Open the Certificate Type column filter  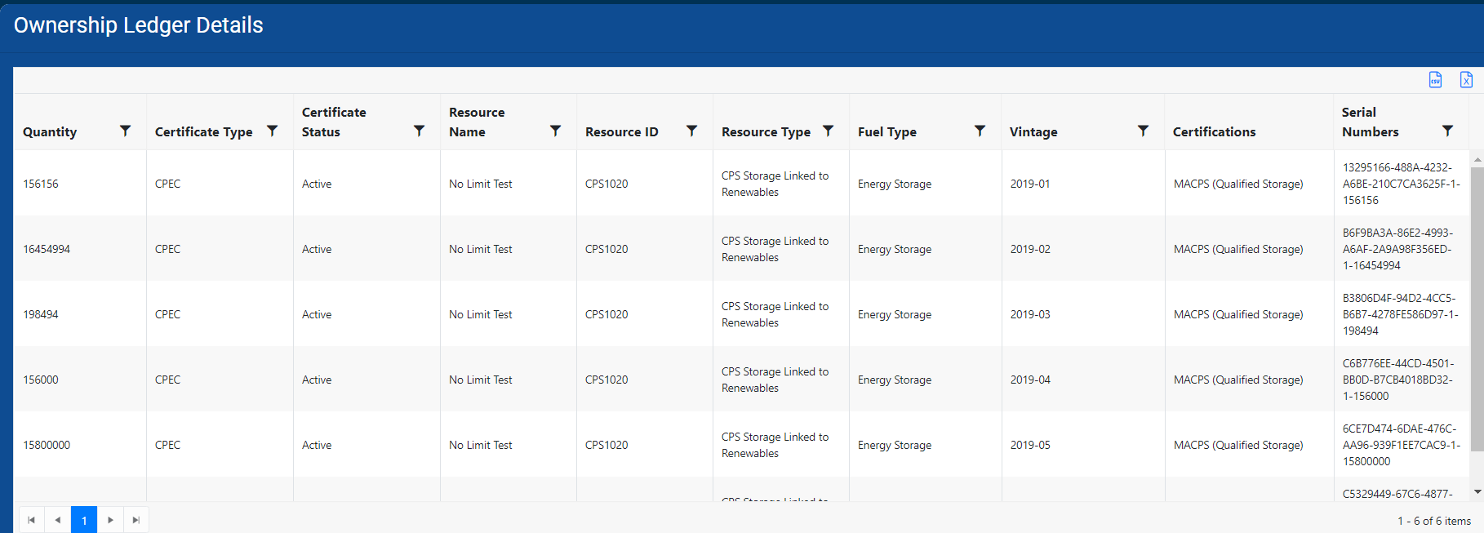pos(272,131)
